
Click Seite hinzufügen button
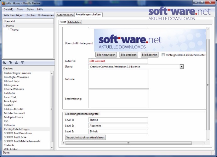tap(13, 15)
